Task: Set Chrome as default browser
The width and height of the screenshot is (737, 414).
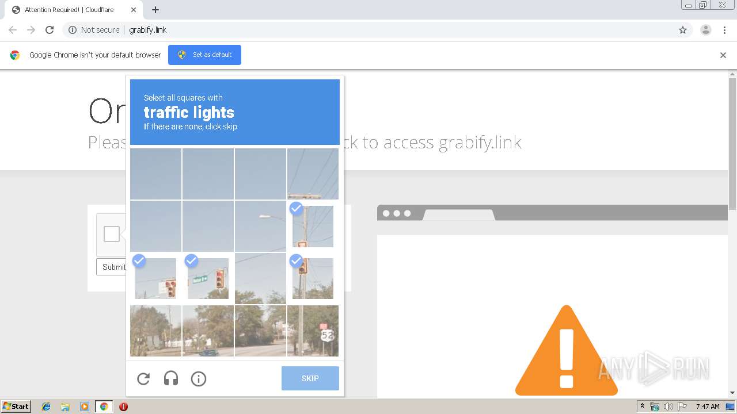Action: (x=204, y=55)
